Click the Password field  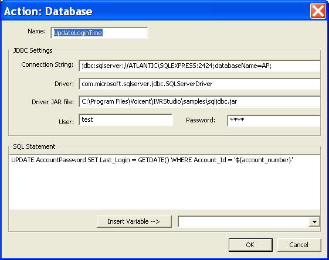click(x=274, y=121)
